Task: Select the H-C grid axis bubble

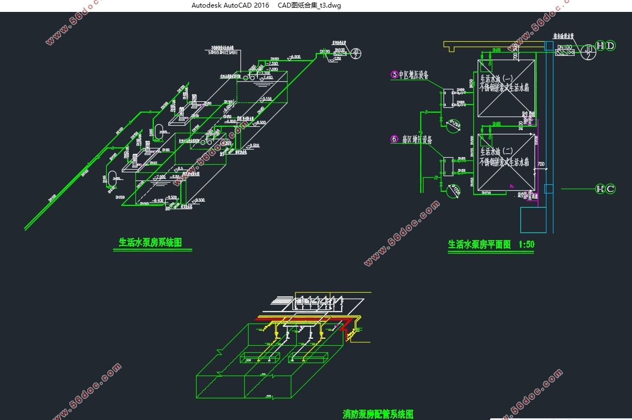Action: 605,189
